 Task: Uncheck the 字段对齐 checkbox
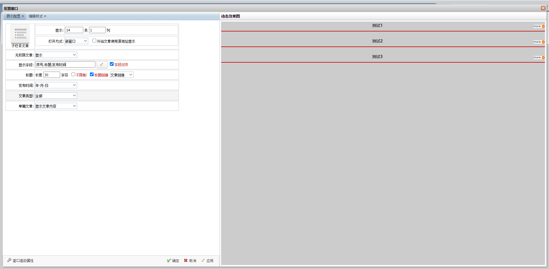point(112,64)
